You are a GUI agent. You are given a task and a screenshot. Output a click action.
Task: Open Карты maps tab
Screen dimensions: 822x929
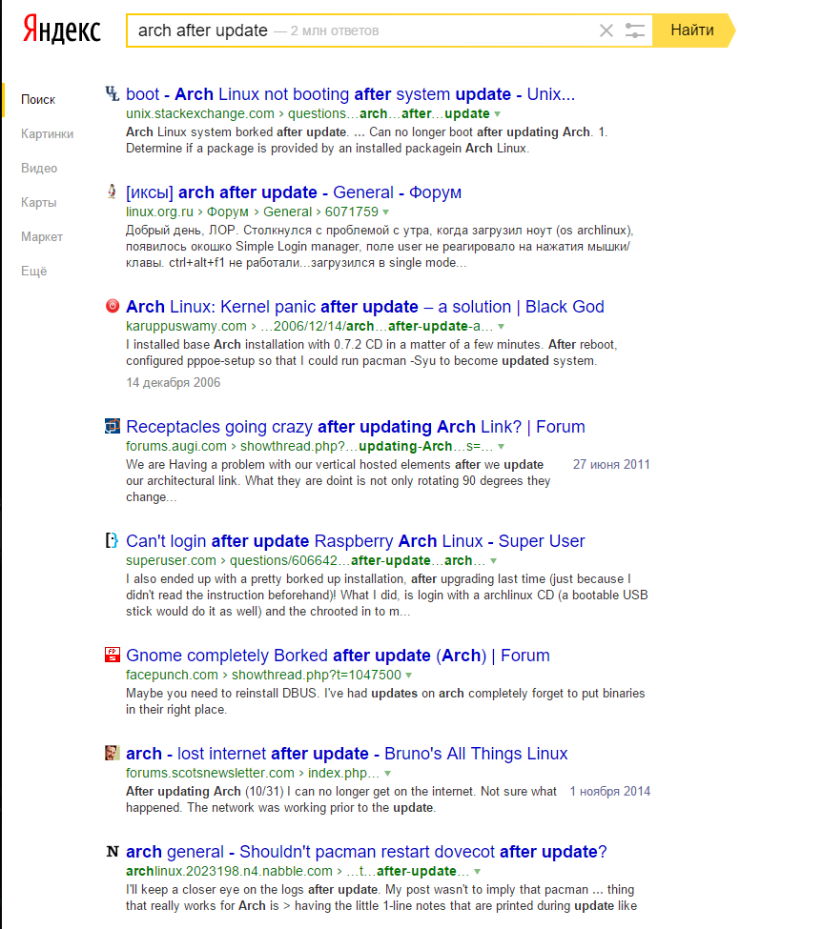click(x=38, y=203)
